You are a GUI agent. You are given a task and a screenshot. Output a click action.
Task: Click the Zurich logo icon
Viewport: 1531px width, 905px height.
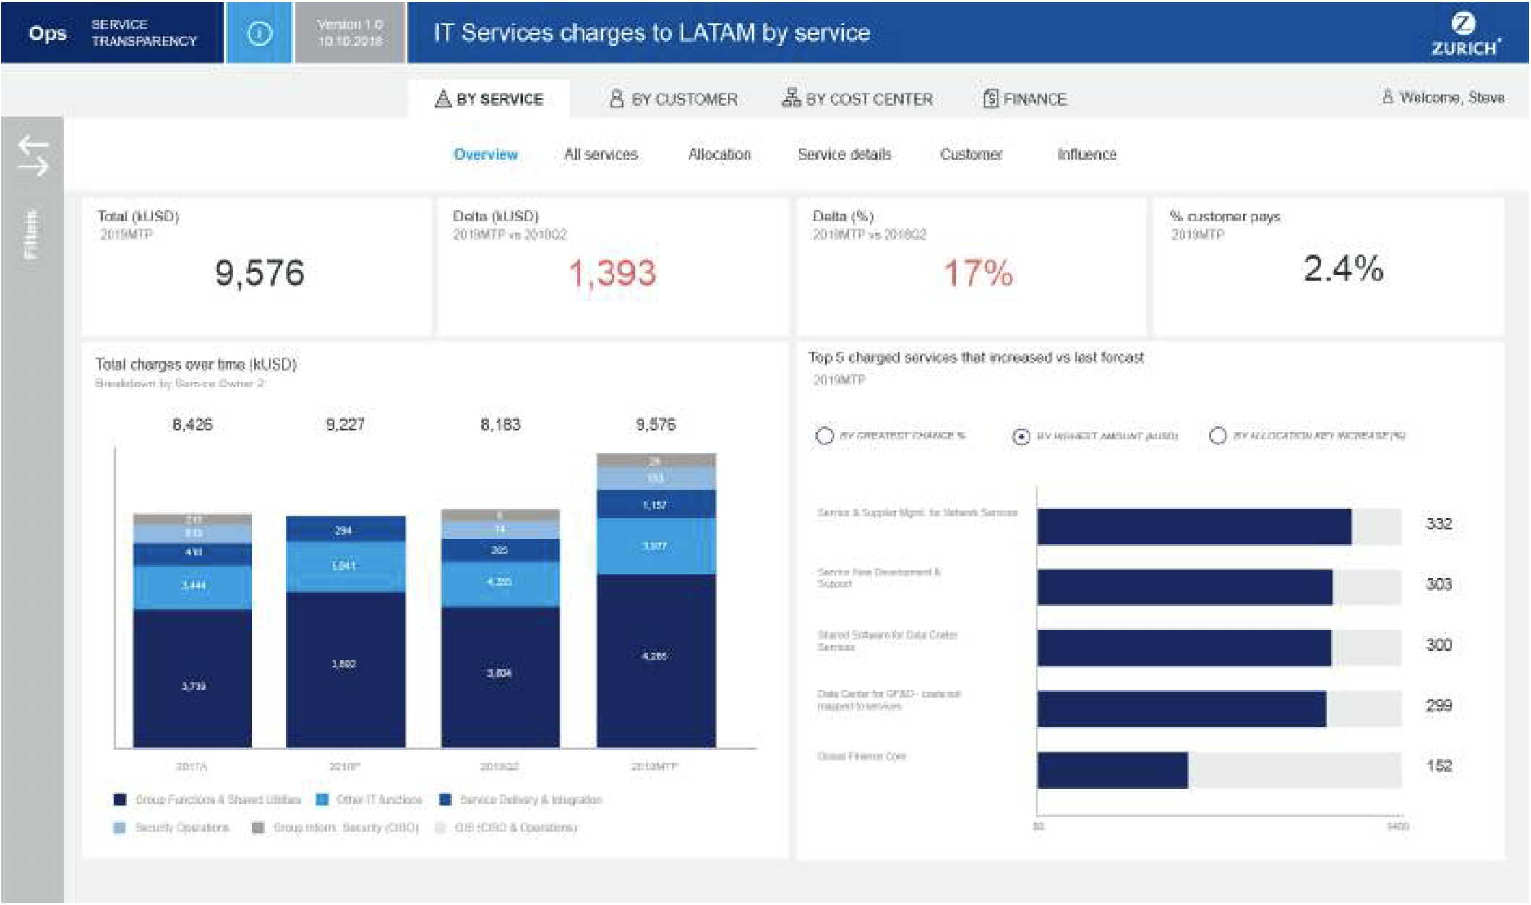coord(1463,24)
